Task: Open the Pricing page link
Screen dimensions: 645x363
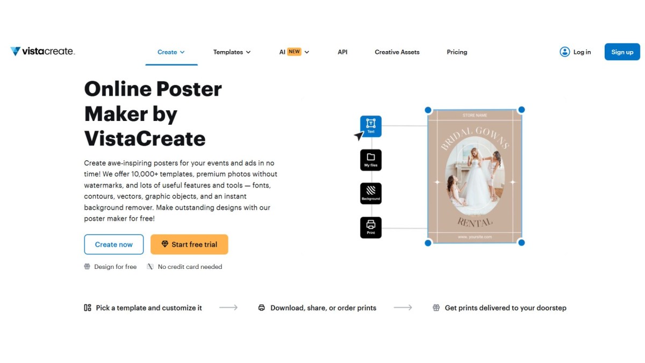Action: pos(457,52)
